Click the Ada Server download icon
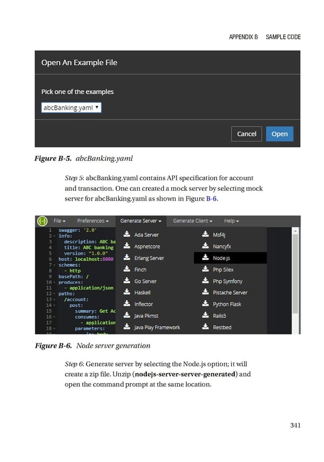This screenshot has width=324, height=462. [x=126, y=234]
